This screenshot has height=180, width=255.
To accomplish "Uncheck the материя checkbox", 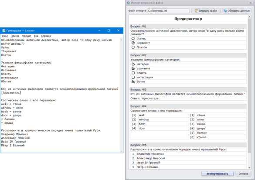I will 133,64.
